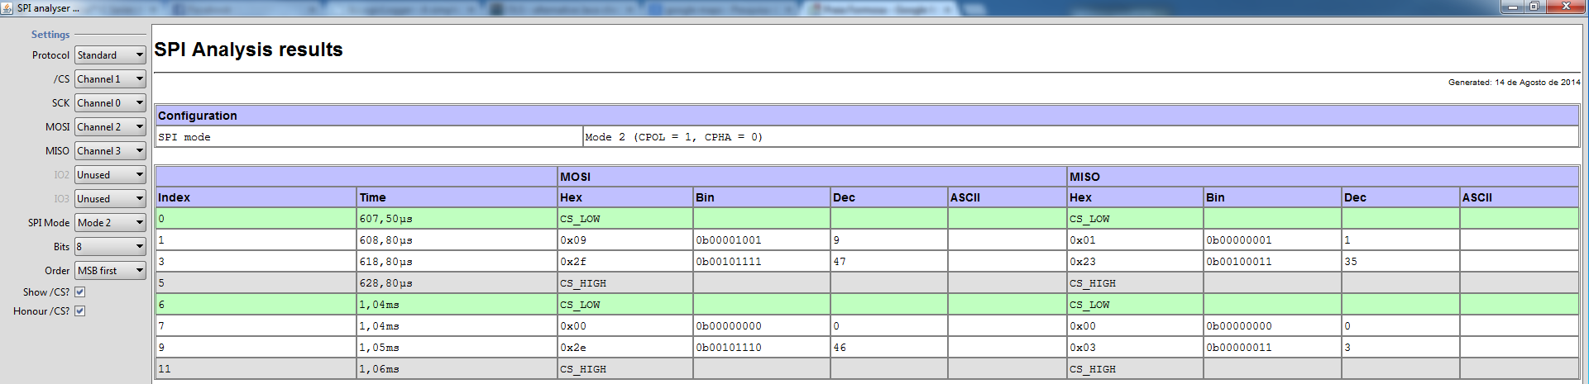Click the Settings section heading
Image resolution: width=1589 pixels, height=384 pixels.
(x=50, y=35)
